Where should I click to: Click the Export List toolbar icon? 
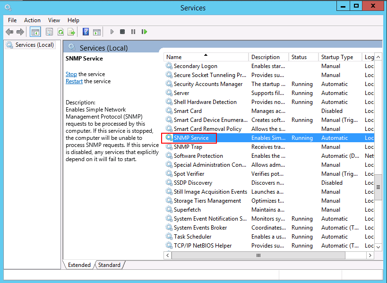point(71,32)
